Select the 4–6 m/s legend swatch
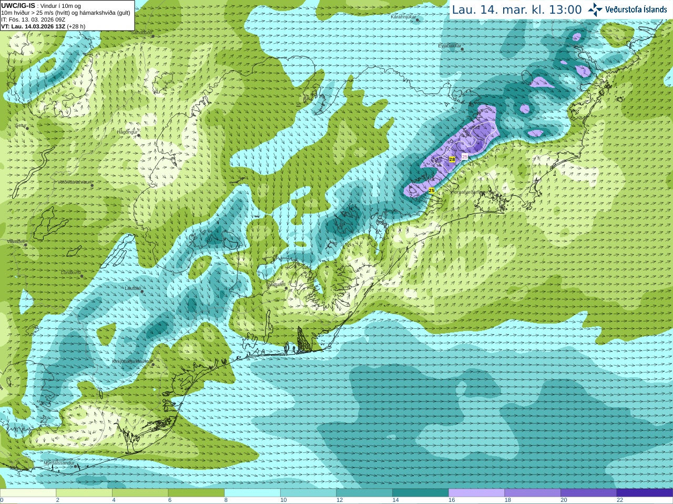Image resolution: width=673 pixels, height=504 pixels. [140, 493]
